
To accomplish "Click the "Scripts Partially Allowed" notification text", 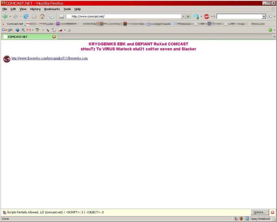I will coord(35,212).
